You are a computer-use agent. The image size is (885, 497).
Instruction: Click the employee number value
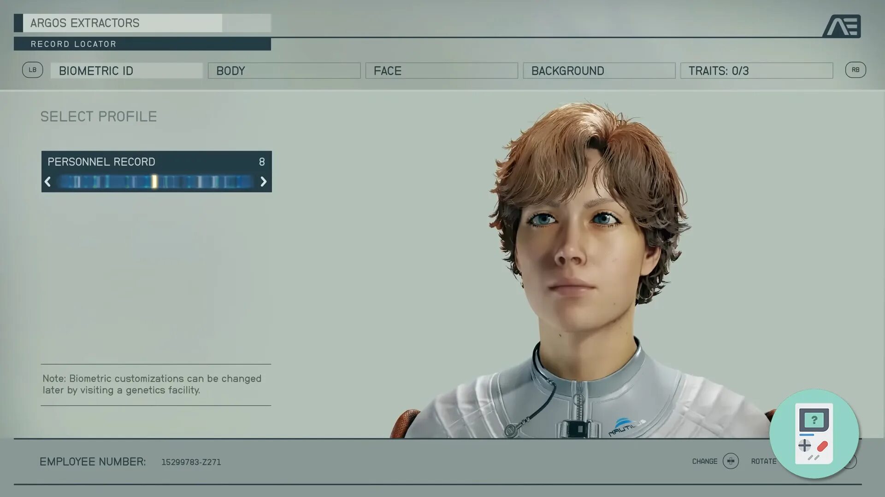point(191,462)
